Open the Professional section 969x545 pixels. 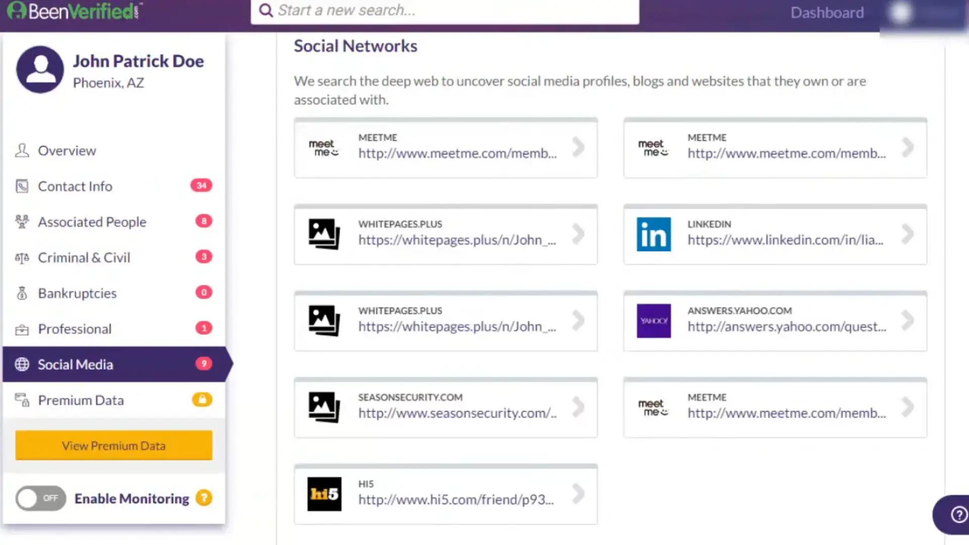114,329
